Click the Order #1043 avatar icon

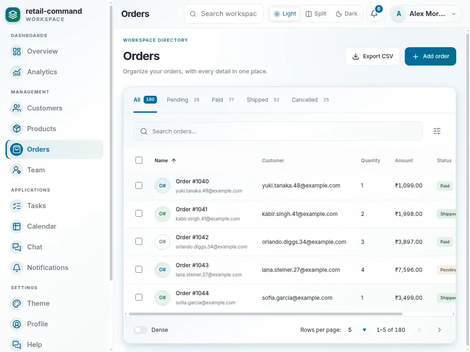point(162,269)
